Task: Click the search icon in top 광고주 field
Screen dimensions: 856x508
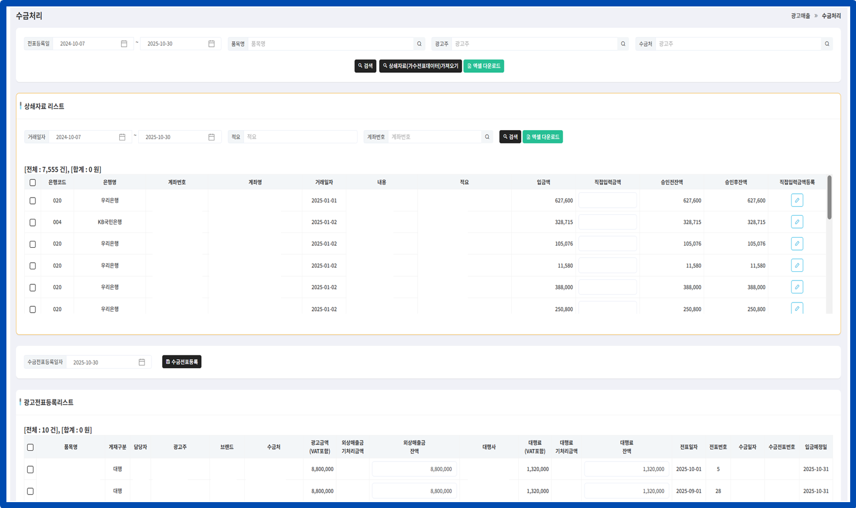Action: 623,44
